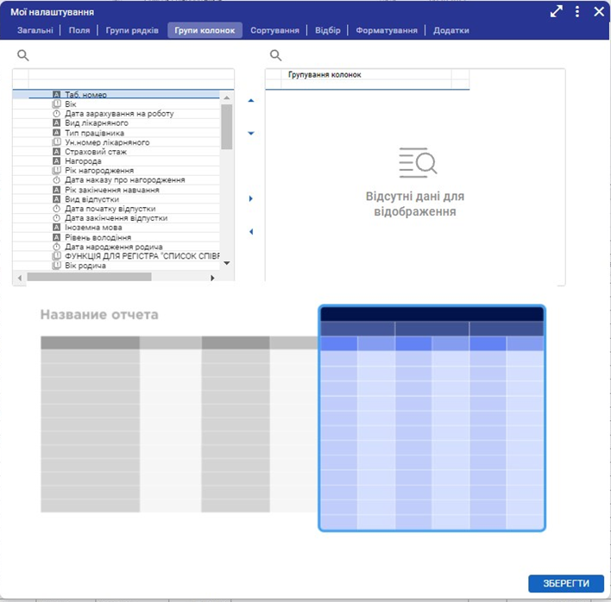Screen dimensions: 611x602
Task: Remove a field with the left arrow
Action: (x=251, y=231)
